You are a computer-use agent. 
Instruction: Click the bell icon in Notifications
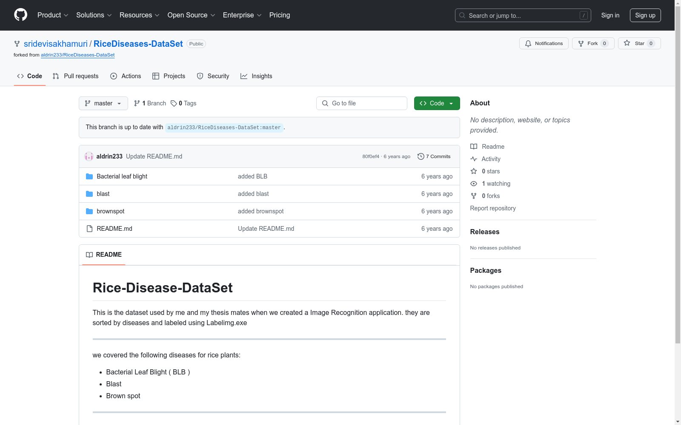tap(528, 43)
